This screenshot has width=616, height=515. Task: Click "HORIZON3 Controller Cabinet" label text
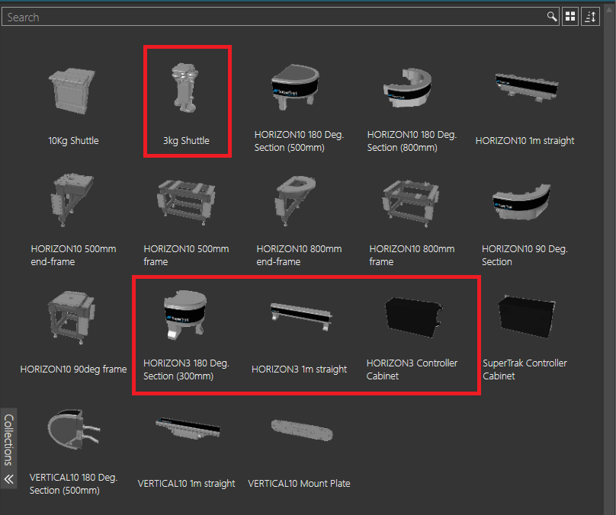click(x=412, y=369)
